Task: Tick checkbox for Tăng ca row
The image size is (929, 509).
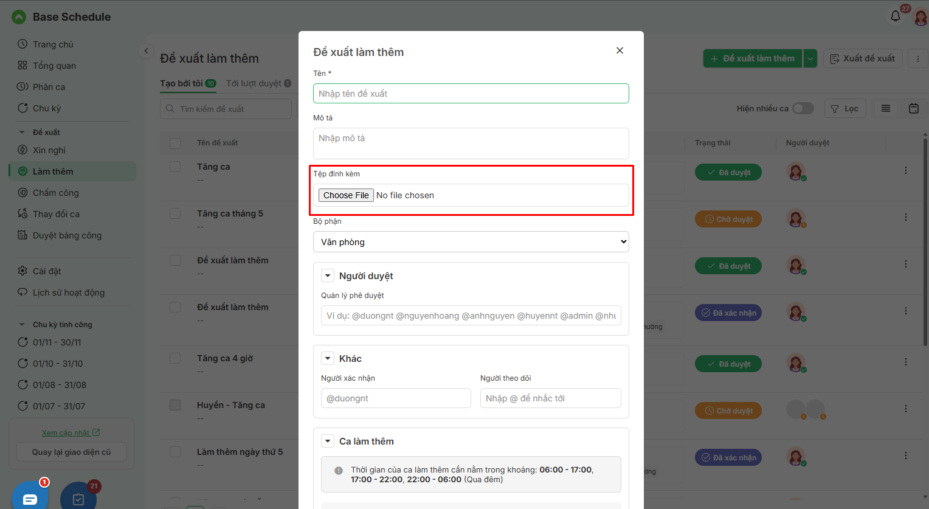Action: pyautogui.click(x=175, y=167)
